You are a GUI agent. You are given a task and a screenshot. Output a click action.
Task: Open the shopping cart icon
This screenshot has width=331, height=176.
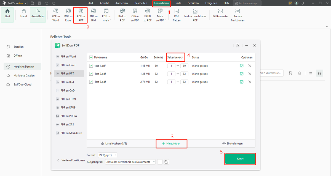290,3
